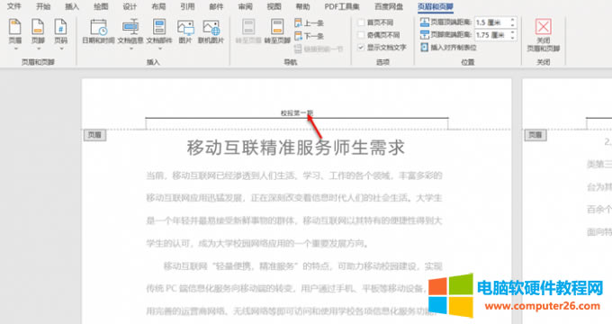Image resolution: width=612 pixels, height=324 pixels.
Task: Expand the 页码 page number dropdown arrow
Action: 61,49
